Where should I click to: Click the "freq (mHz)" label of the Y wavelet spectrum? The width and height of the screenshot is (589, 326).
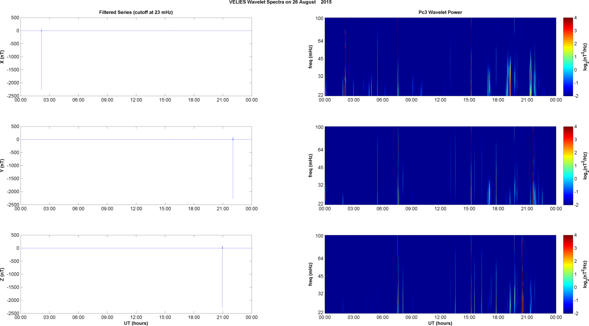[310, 165]
